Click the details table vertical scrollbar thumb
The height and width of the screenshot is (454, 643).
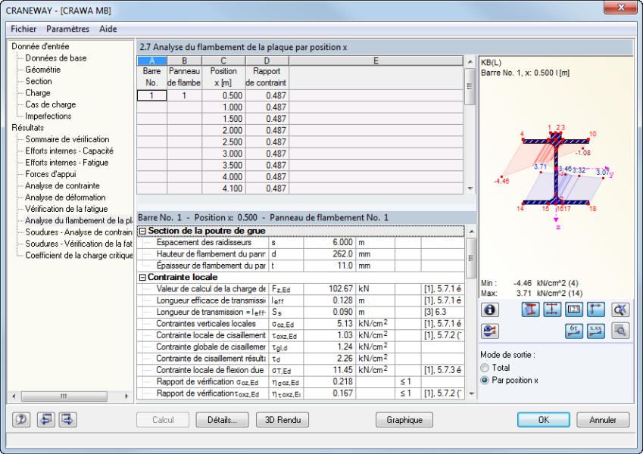(x=471, y=259)
